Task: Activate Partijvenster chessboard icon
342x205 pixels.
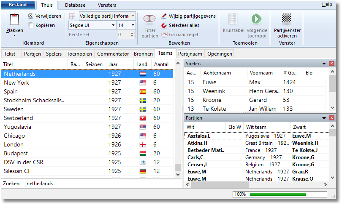Action: 287,19
